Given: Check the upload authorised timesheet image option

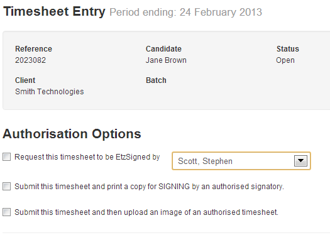Looking at the screenshot, I should click(6, 212).
